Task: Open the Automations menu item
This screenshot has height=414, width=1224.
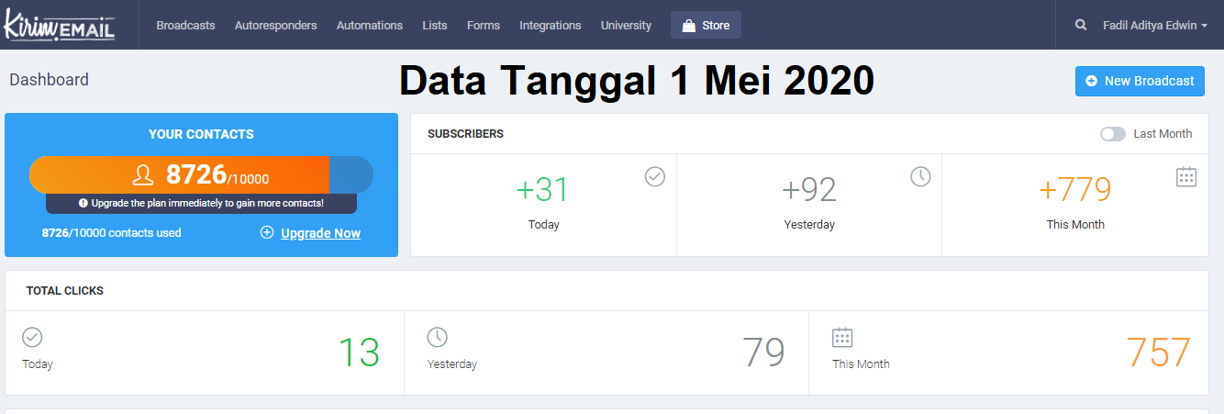Action: [369, 26]
